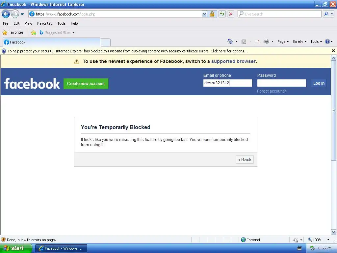Click the blue Help question icon
Image resolution: width=337 pixels, height=253 pixels.
tap(327, 42)
